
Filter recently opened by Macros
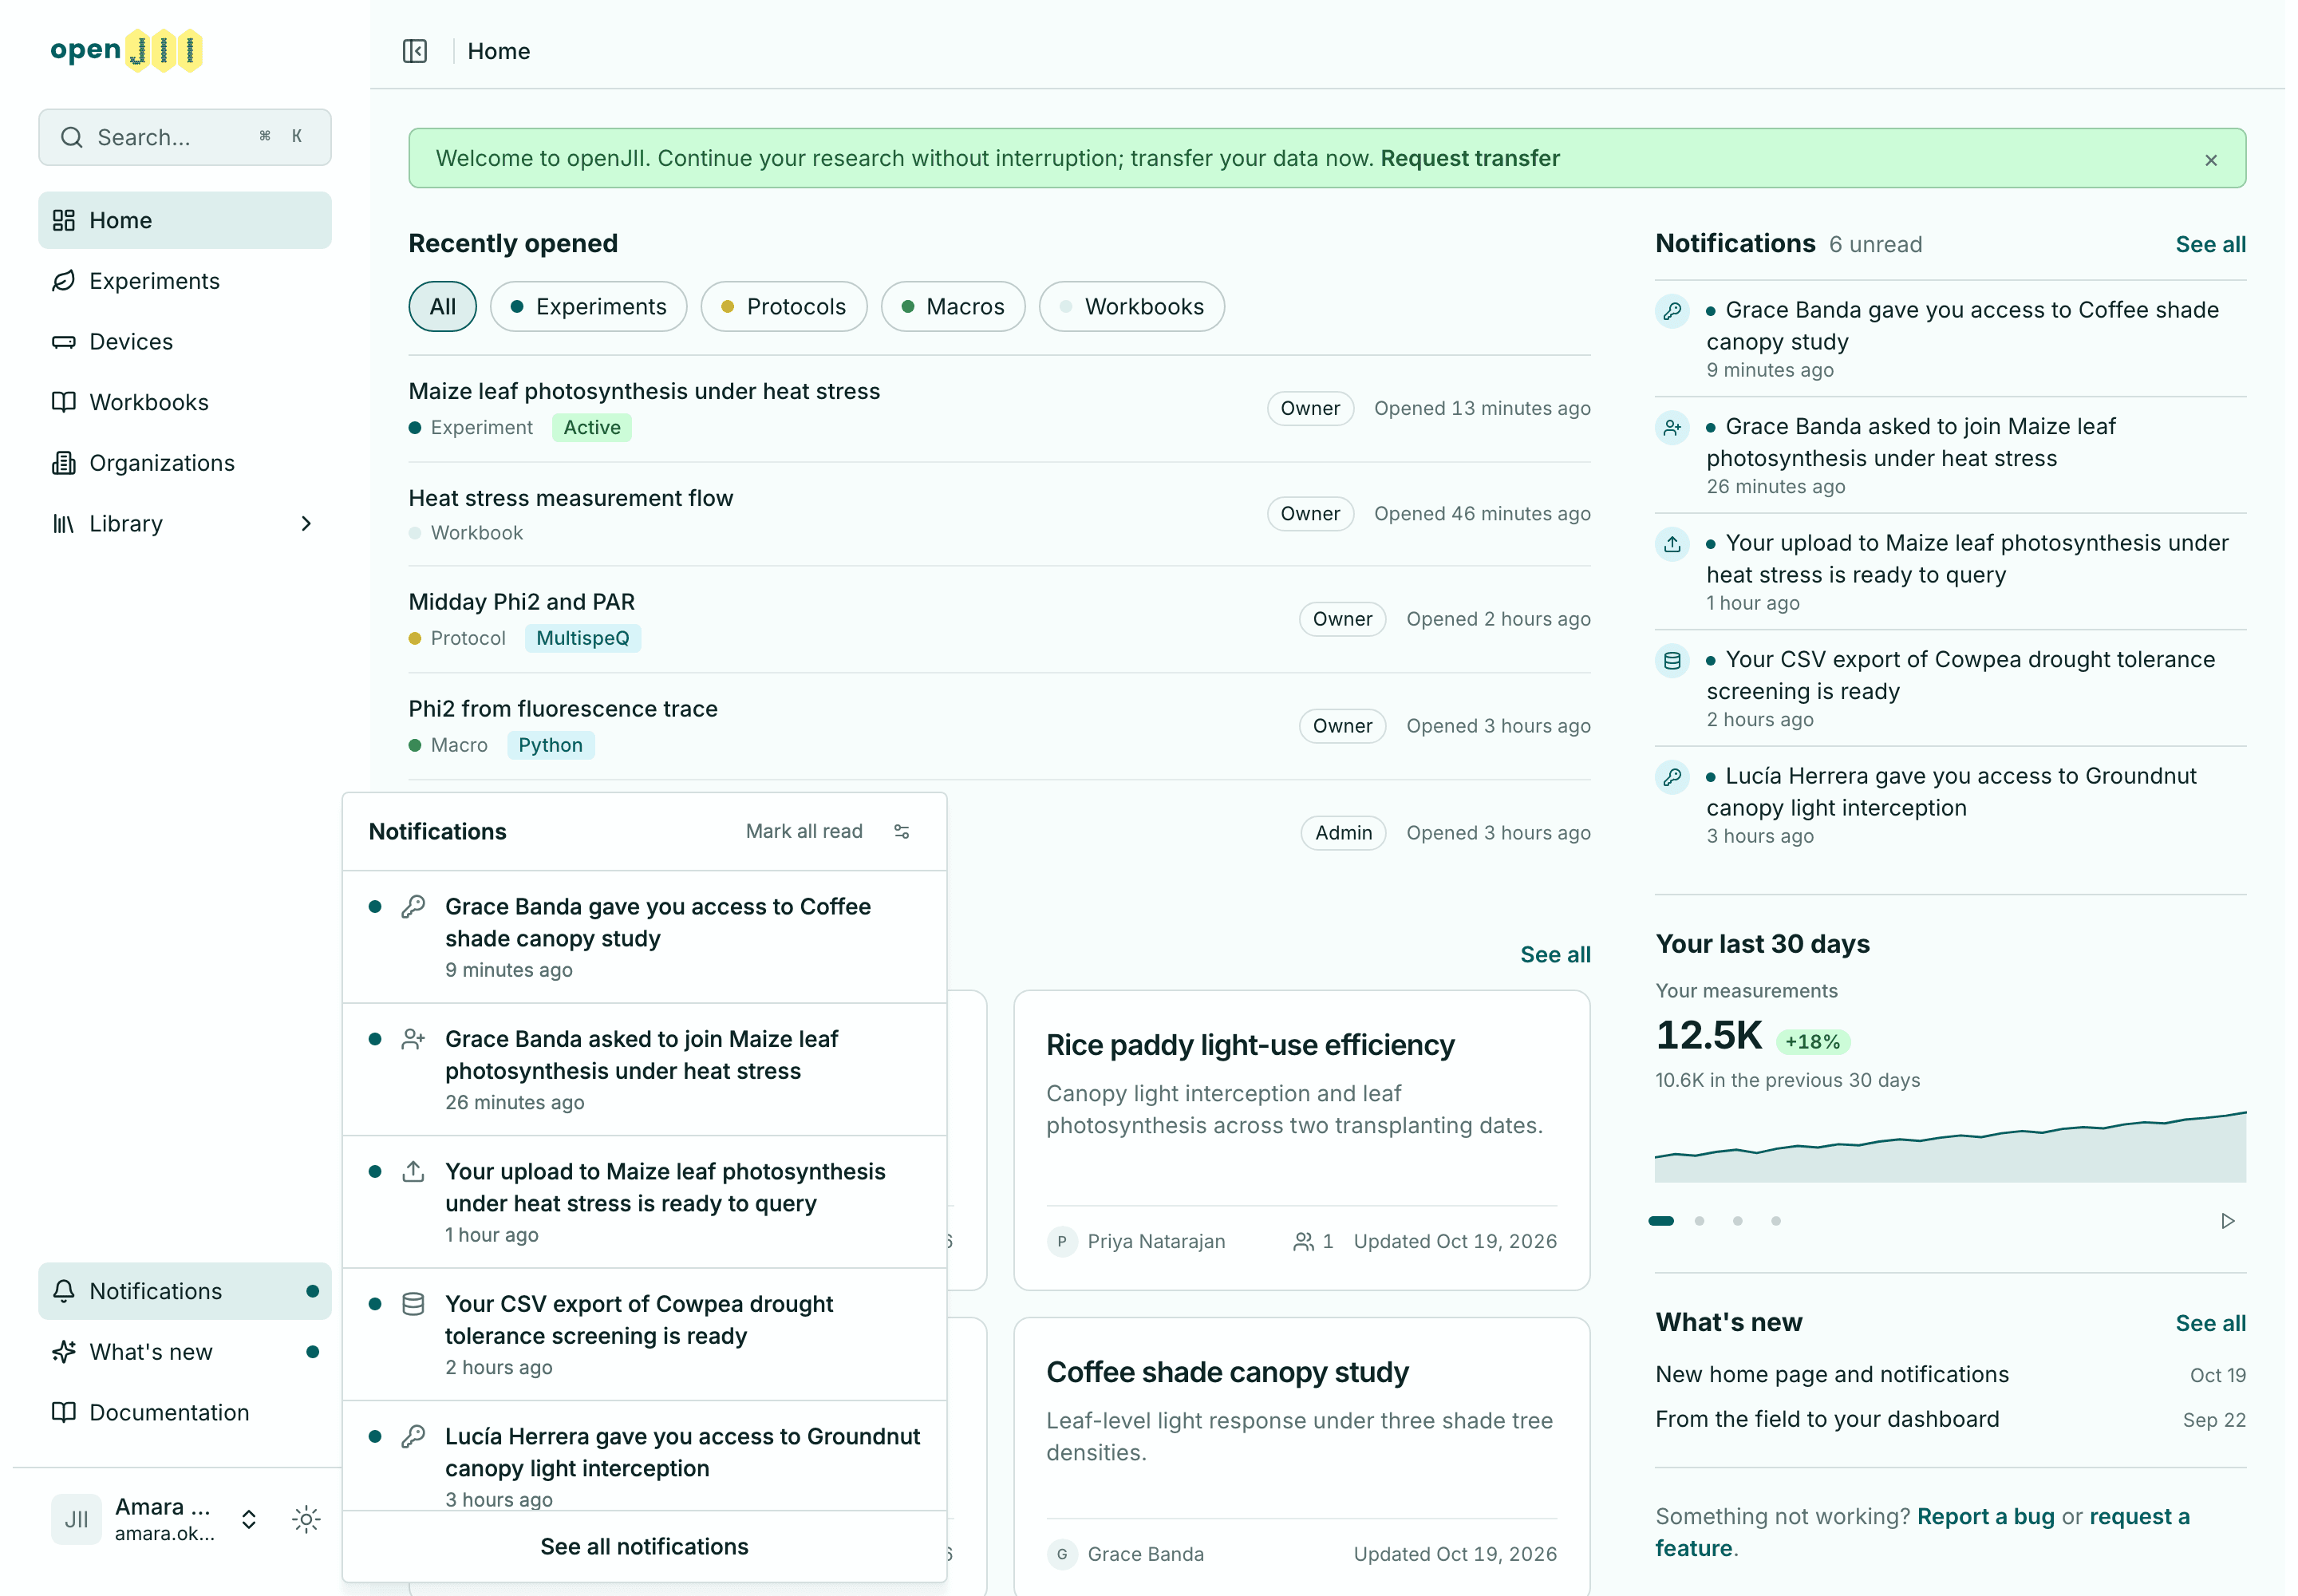click(952, 307)
